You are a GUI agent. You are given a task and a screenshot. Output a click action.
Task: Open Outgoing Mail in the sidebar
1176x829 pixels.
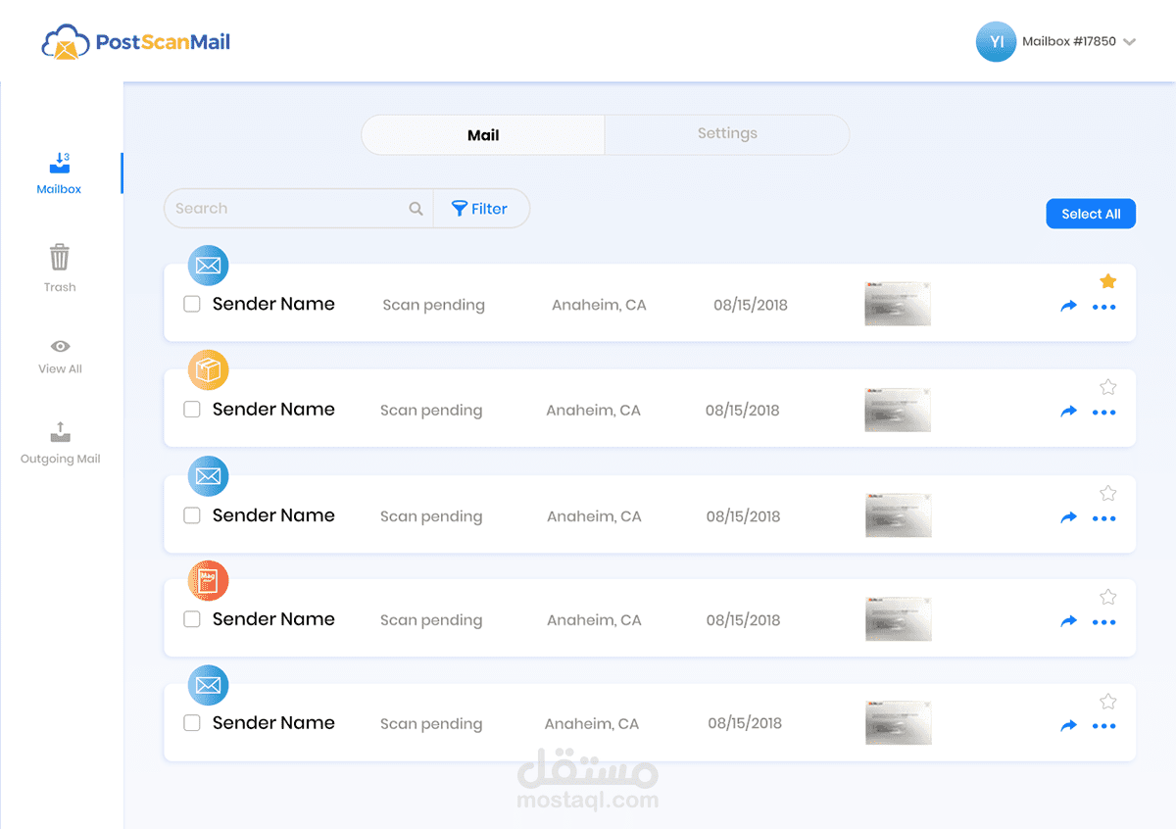coord(60,443)
